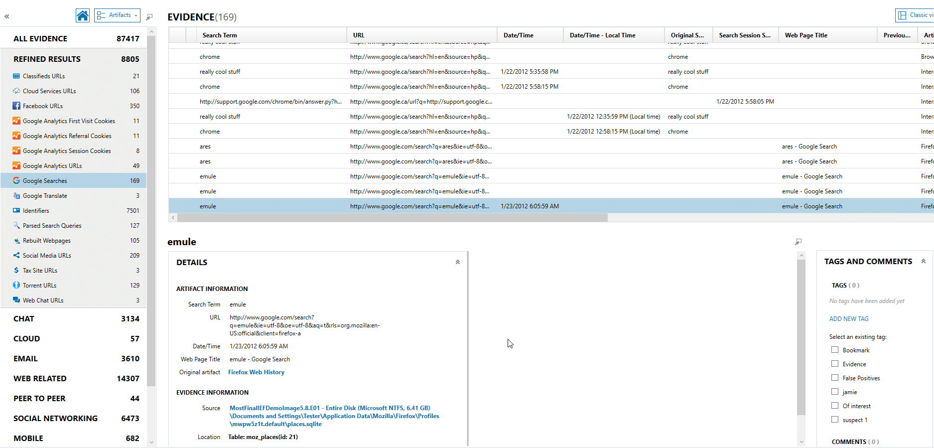Screen dimensions: 934x448
Task: Go to the Home icon
Action: click(x=83, y=15)
